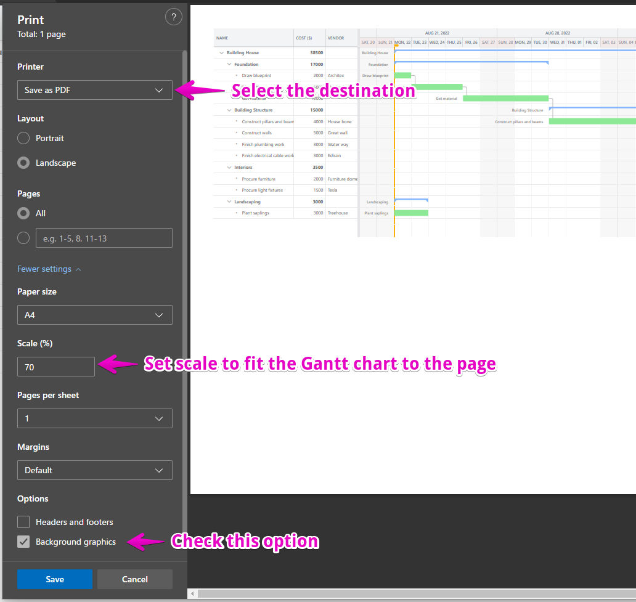The height and width of the screenshot is (602, 636).
Task: Open the Paper size A4 dropdown
Action: (94, 315)
